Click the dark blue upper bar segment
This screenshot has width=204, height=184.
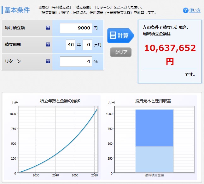pos(154,128)
